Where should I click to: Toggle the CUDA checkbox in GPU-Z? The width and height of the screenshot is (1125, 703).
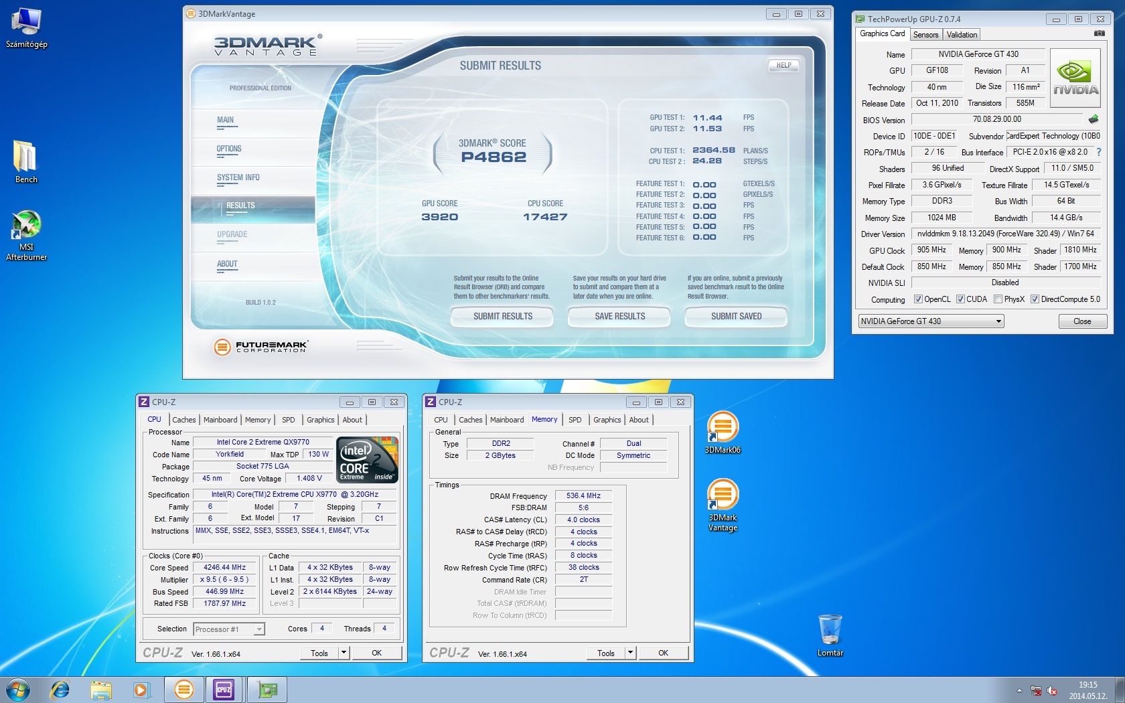[960, 299]
